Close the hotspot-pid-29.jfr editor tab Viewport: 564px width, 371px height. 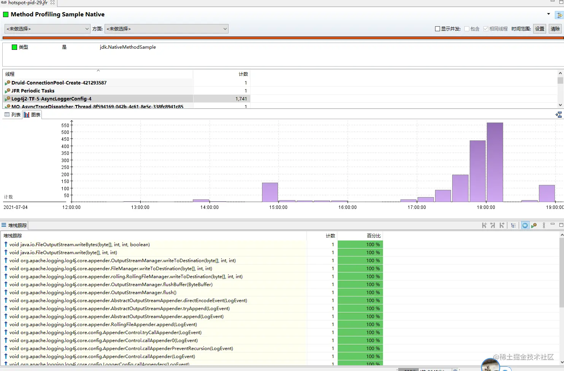coord(52,2)
